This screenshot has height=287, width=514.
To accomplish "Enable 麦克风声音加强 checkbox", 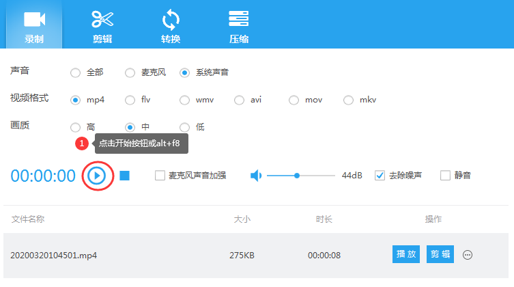I will 160,175.
